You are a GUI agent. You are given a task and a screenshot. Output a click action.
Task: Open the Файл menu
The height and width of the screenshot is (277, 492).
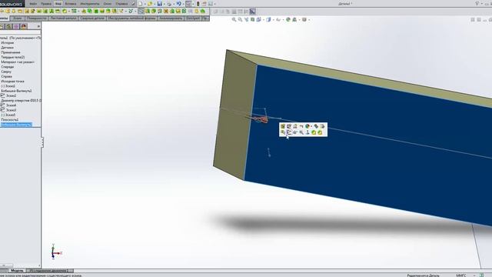pyautogui.click(x=33, y=4)
